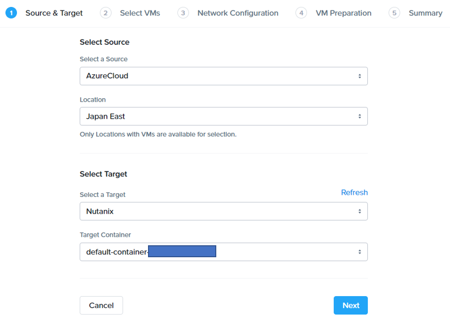Click the step 1 circle icon
The height and width of the screenshot is (335, 450).
tap(11, 13)
